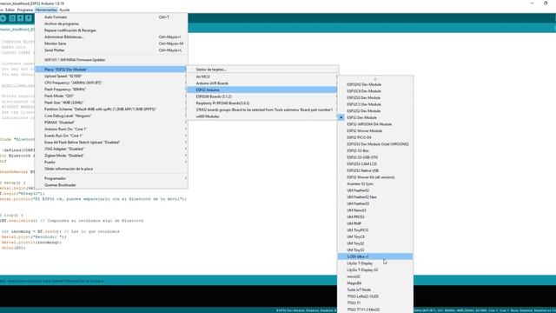This screenshot has height=313, width=556.
Task: Open the Programa menu
Action: 25,10
